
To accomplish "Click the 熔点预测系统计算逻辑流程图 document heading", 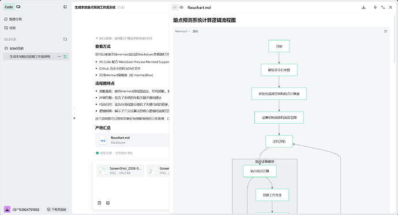I will coord(205,20).
